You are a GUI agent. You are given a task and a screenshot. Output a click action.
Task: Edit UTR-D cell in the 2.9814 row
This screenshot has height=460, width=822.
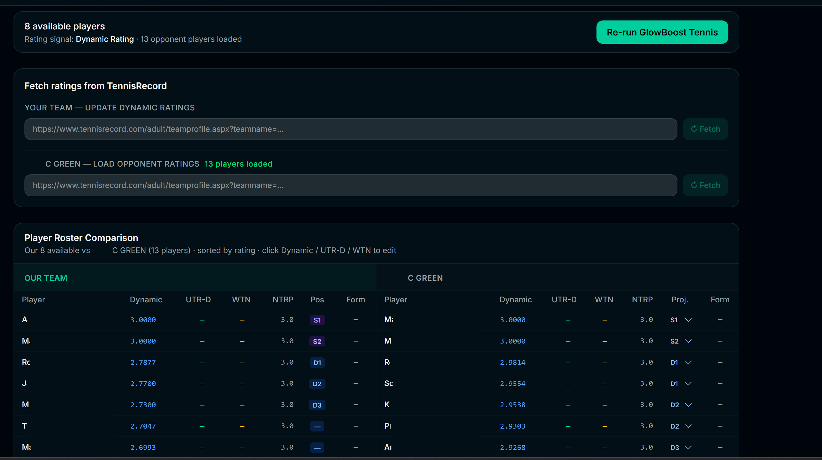pos(568,362)
